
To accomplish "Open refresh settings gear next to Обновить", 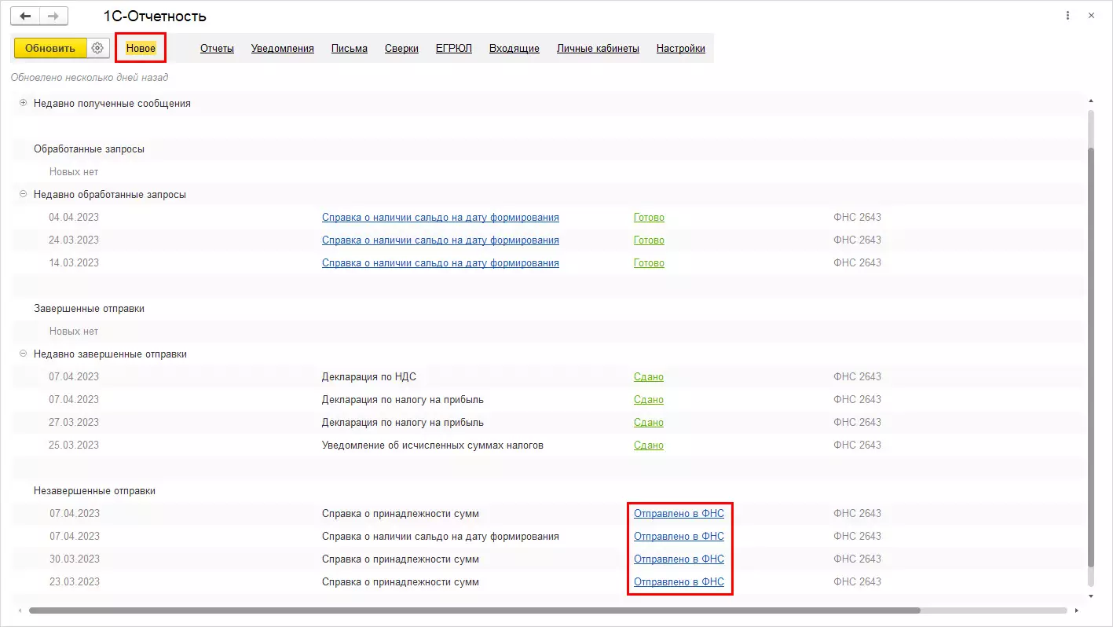I will click(97, 48).
